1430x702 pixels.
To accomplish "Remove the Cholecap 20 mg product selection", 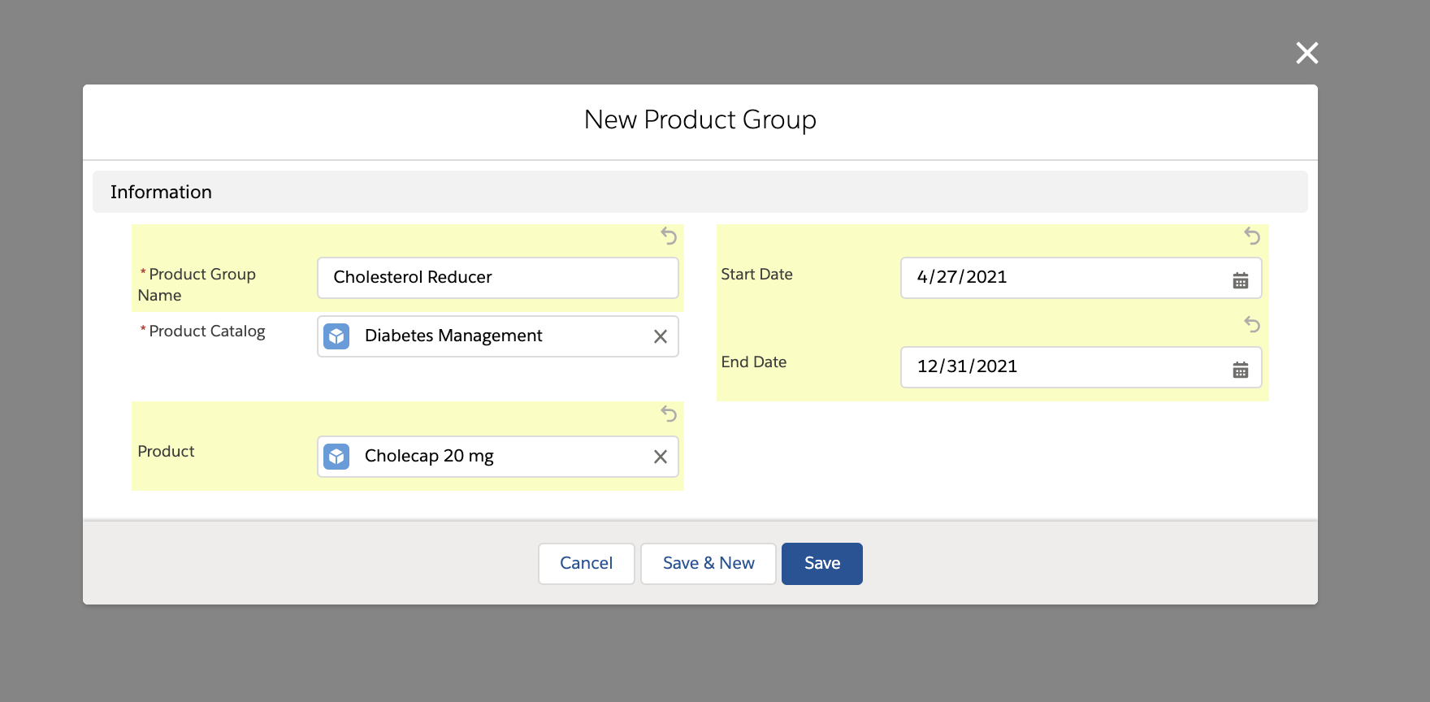I will (661, 457).
